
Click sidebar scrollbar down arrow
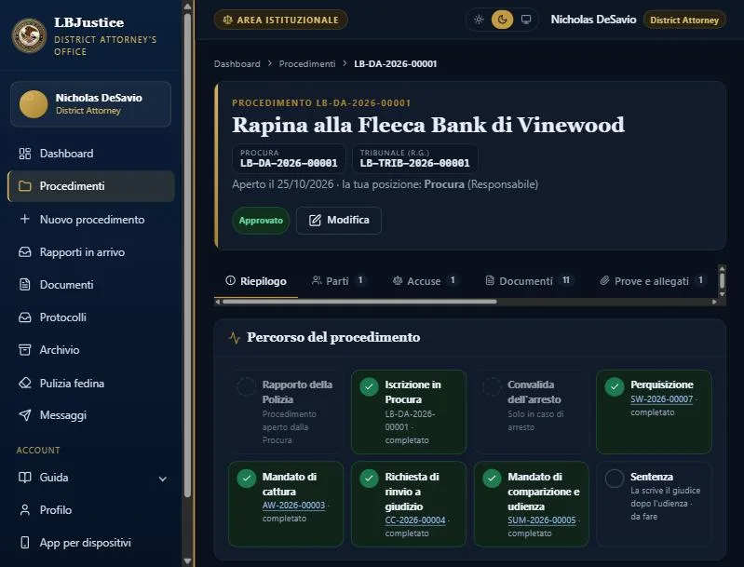pyautogui.click(x=187, y=561)
